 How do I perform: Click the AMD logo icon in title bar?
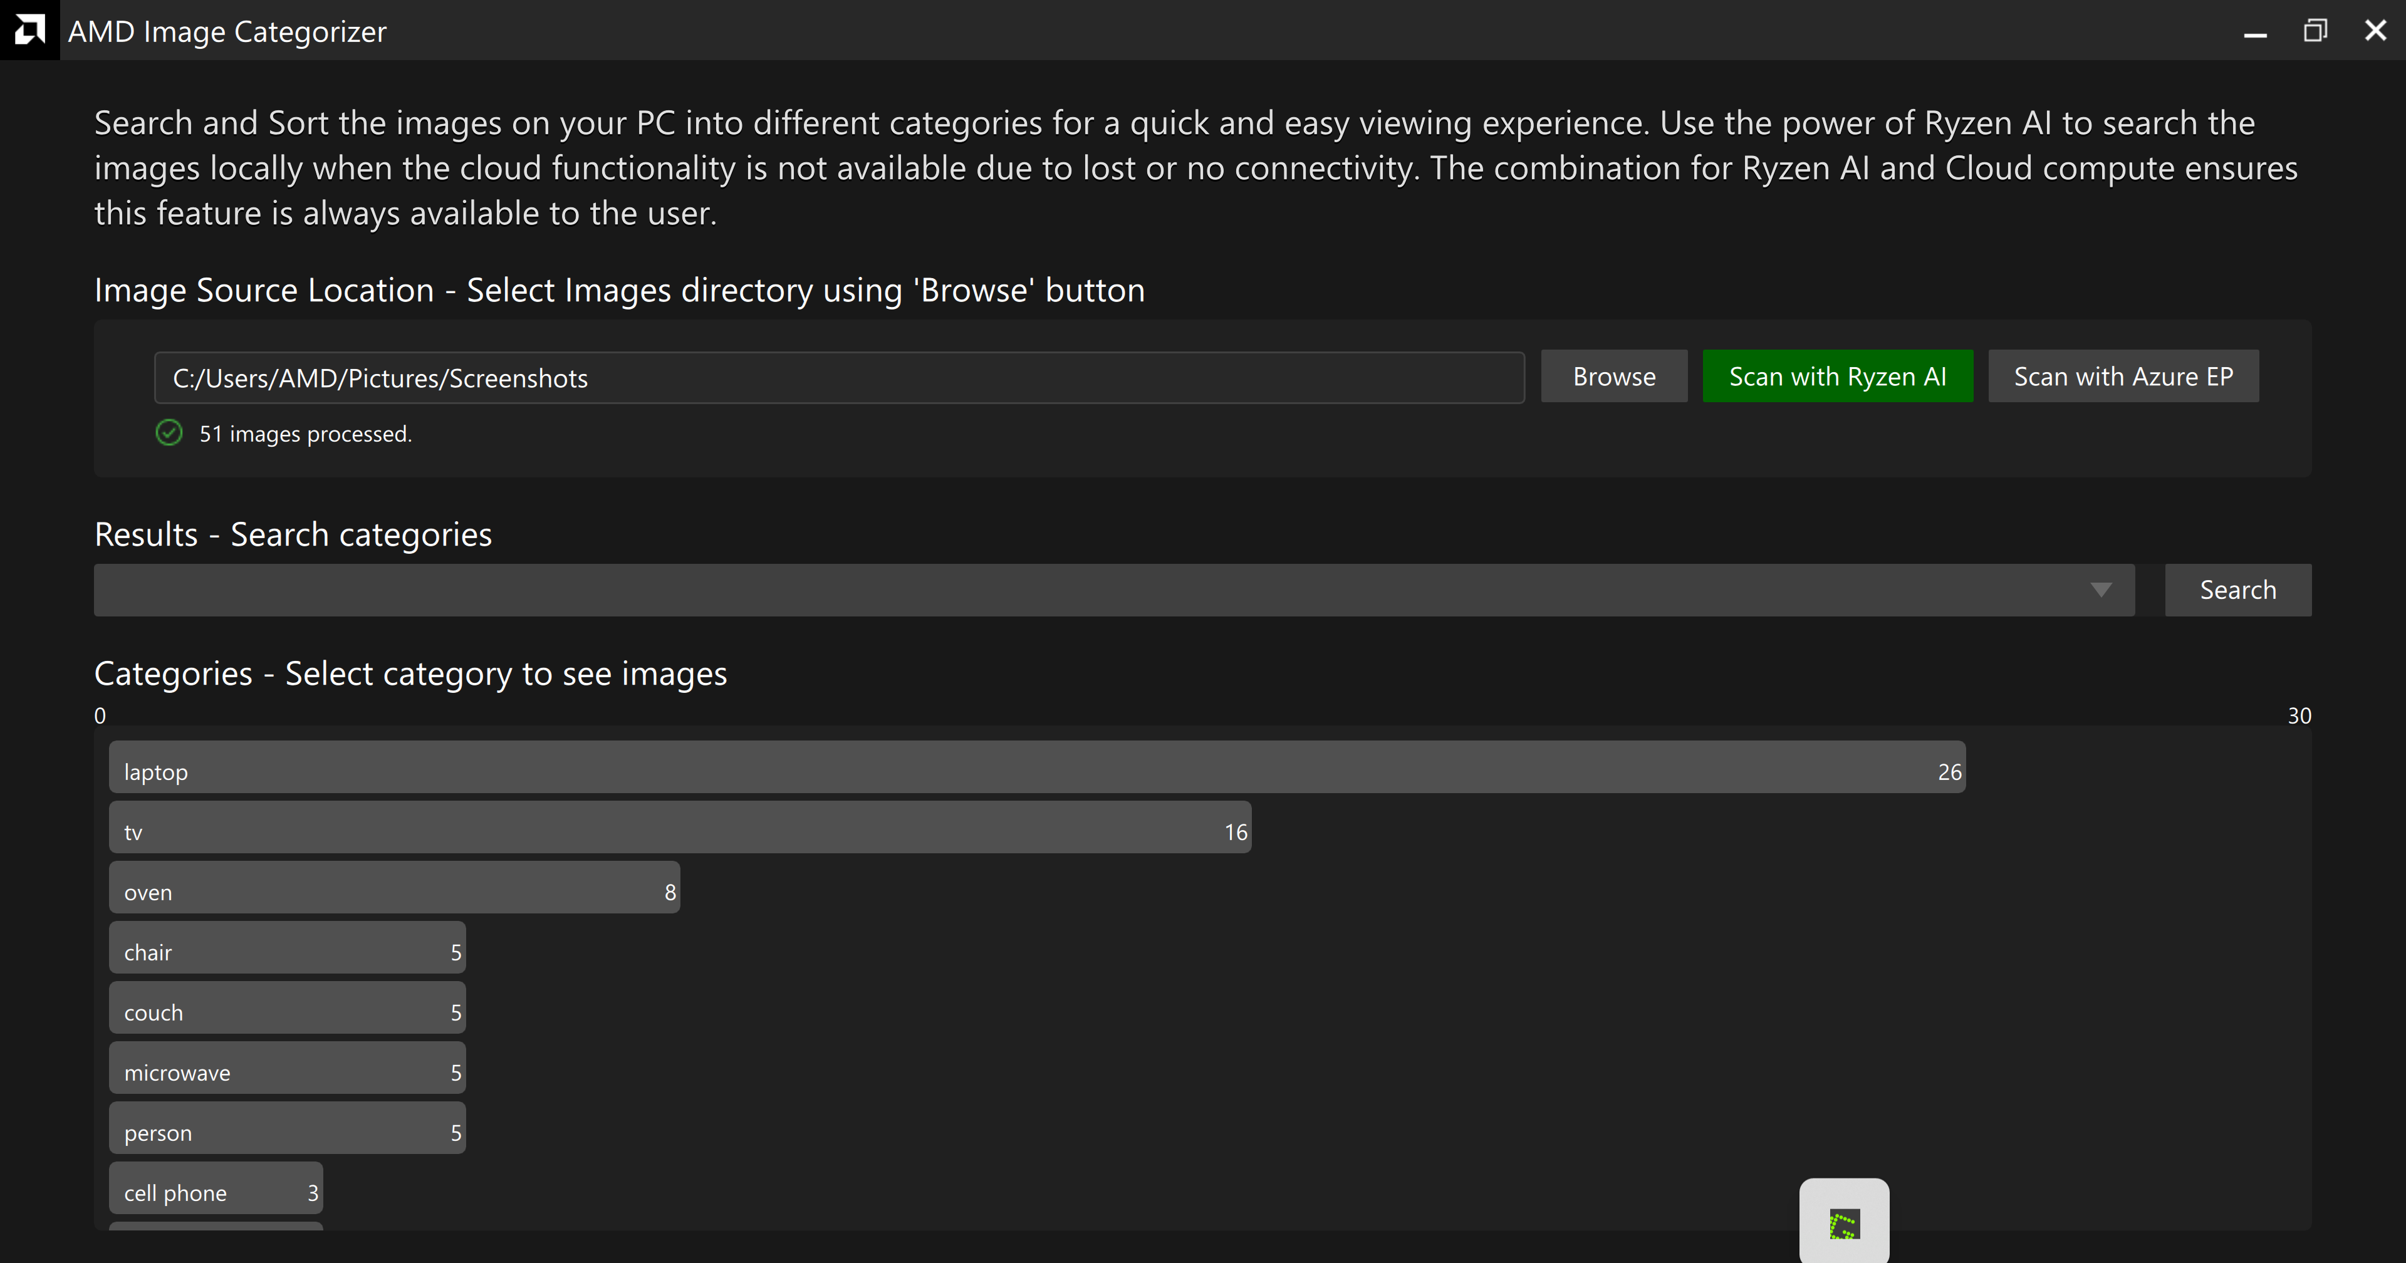30,30
